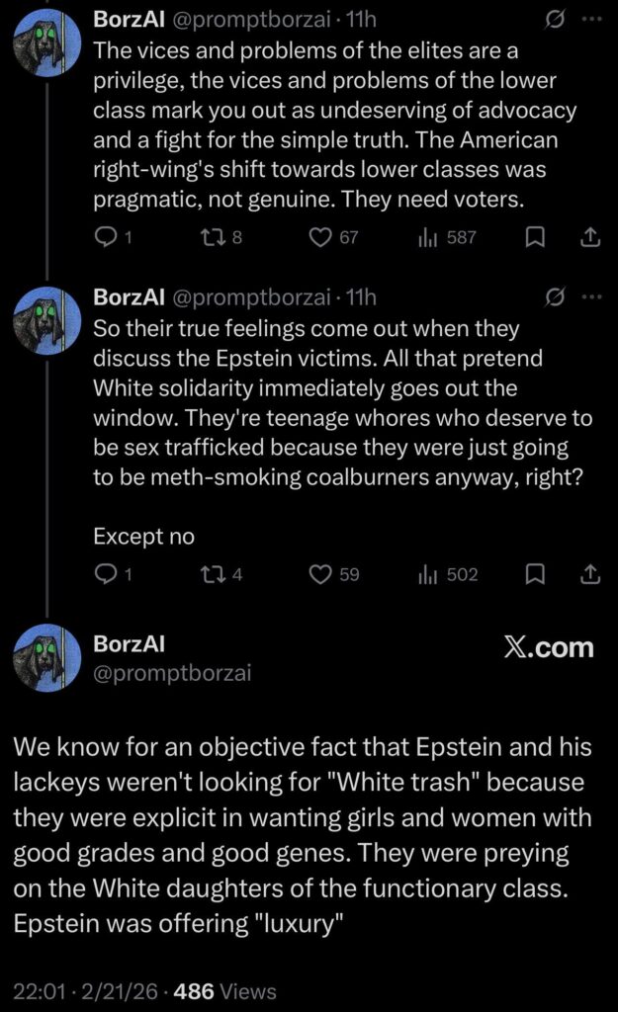
Task: Share the second BorzAI post
Action: pyautogui.click(x=588, y=574)
